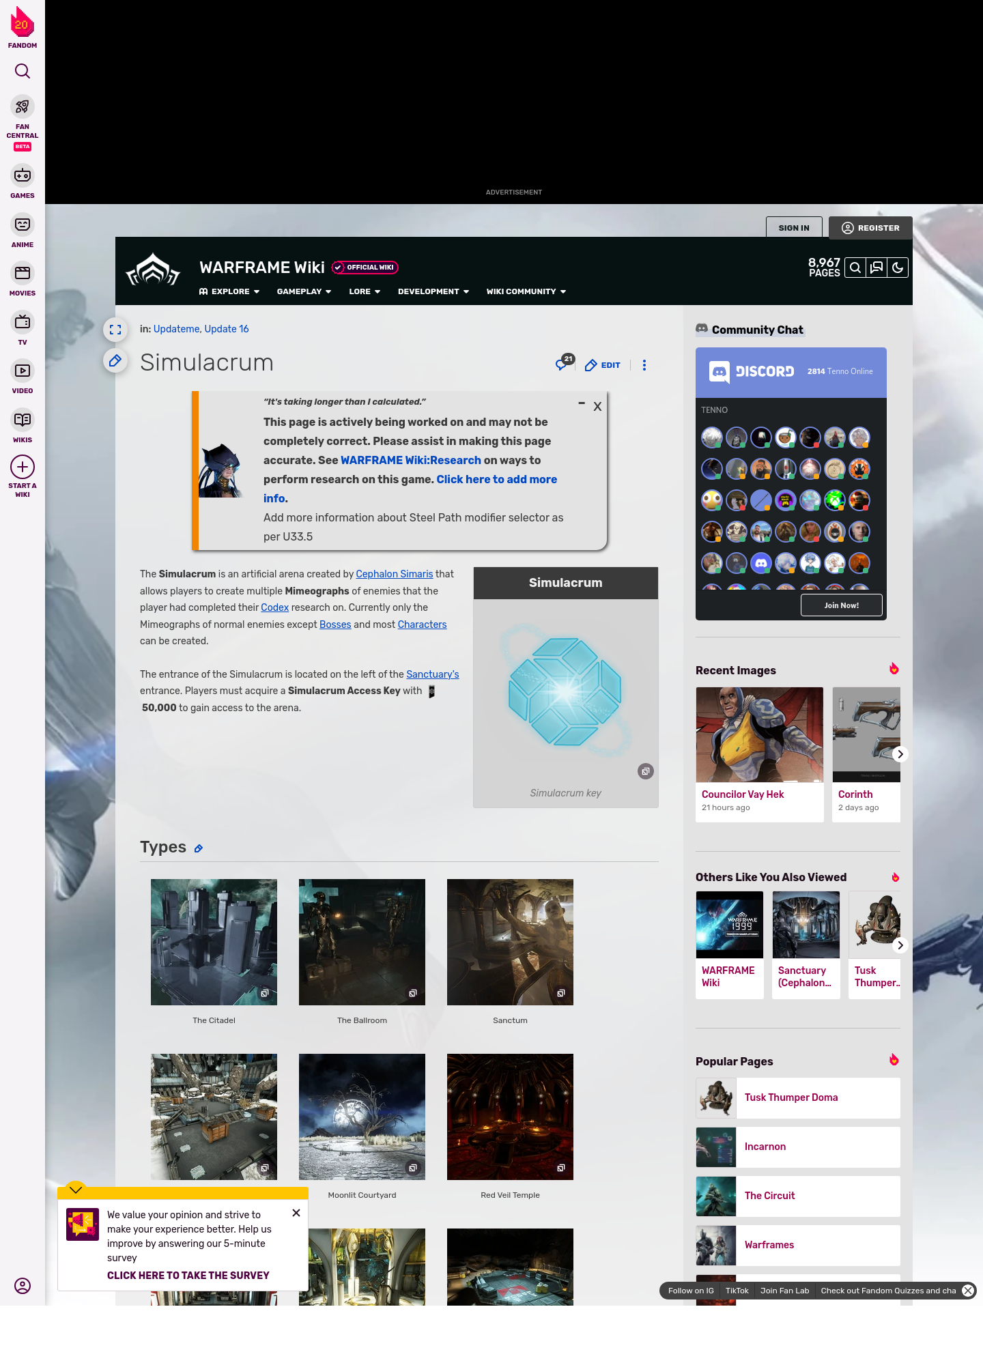Toggle dark theme moon icon

(898, 268)
